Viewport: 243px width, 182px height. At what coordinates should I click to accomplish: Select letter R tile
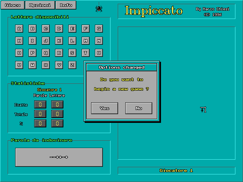tap(59, 53)
